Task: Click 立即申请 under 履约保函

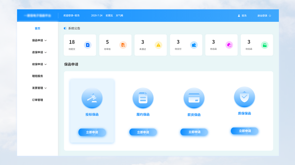Action: coord(143,132)
